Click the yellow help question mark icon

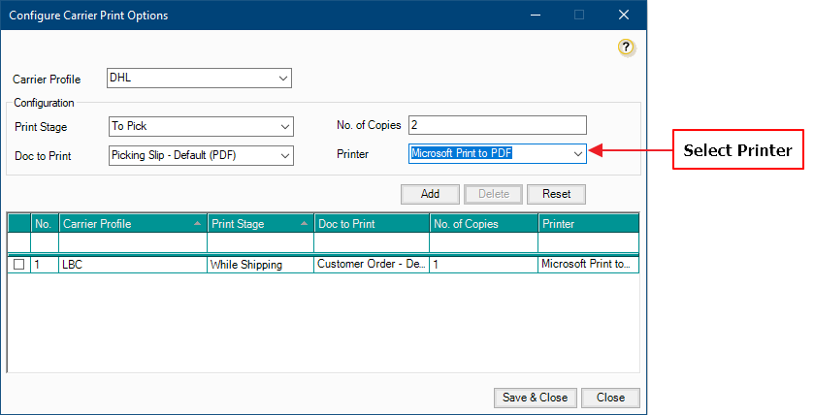point(626,47)
